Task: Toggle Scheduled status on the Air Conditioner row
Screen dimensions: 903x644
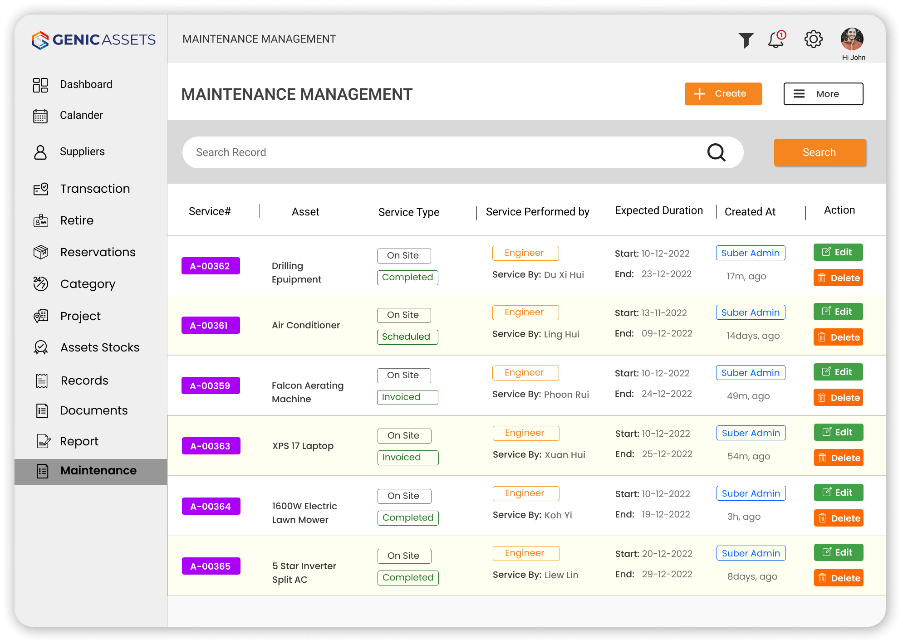Action: click(x=407, y=337)
